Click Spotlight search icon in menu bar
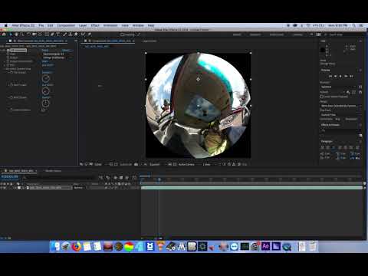This screenshot has width=368, height=276. click(354, 25)
